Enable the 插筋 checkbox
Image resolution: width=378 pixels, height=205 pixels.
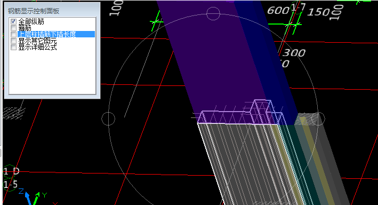13,28
